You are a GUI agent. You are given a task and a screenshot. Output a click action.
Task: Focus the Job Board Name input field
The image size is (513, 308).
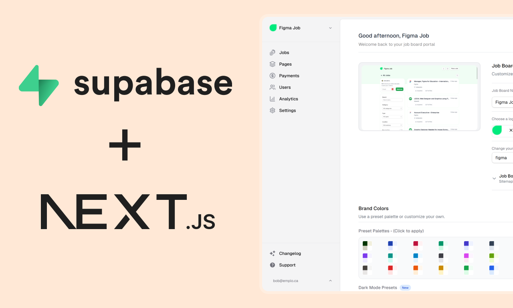(503, 102)
